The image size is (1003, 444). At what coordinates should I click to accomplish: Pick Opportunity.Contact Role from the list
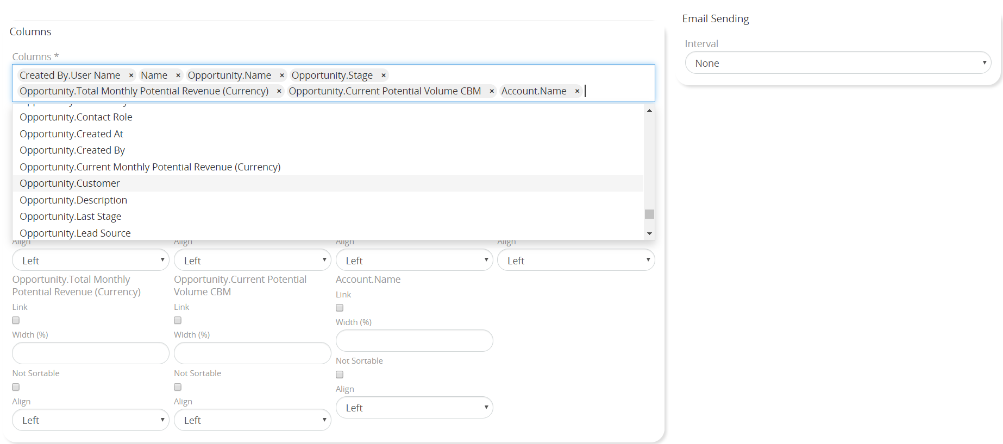click(x=76, y=117)
